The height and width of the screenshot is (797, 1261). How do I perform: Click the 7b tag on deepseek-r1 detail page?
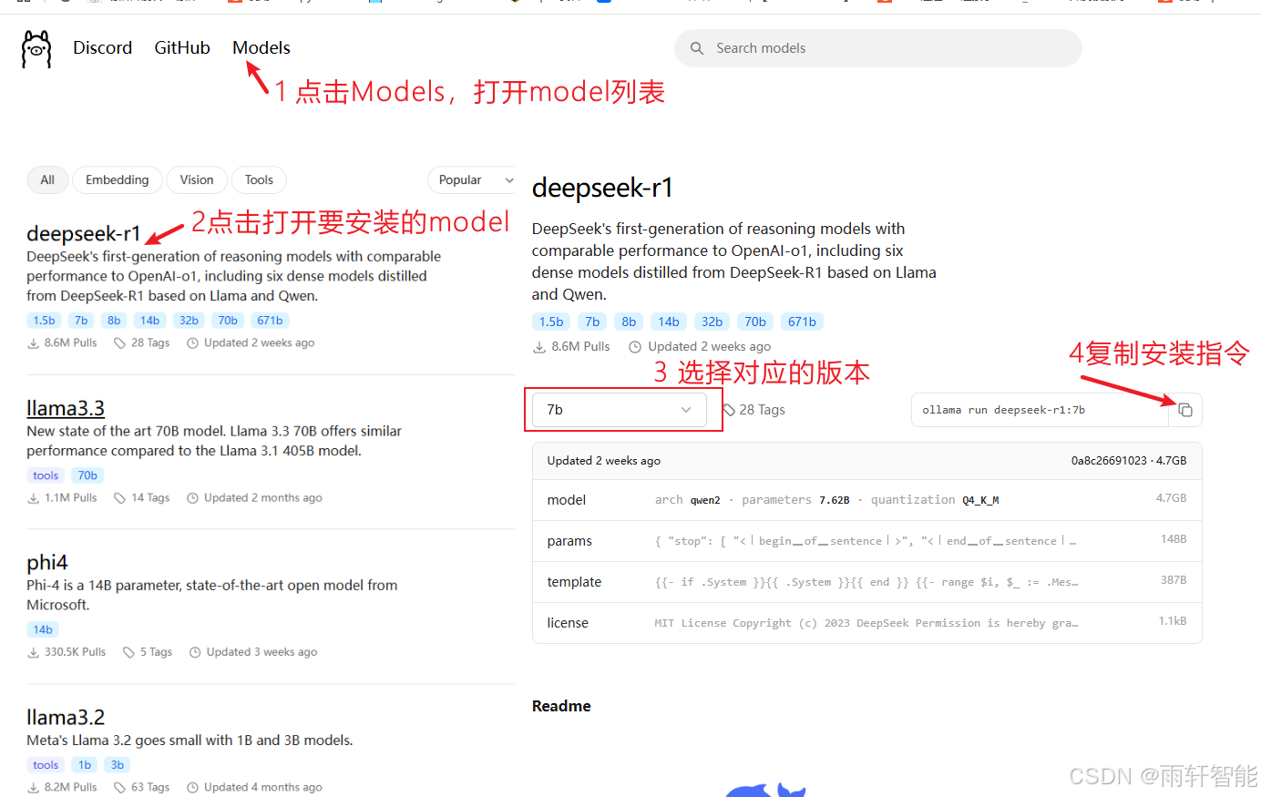point(592,322)
